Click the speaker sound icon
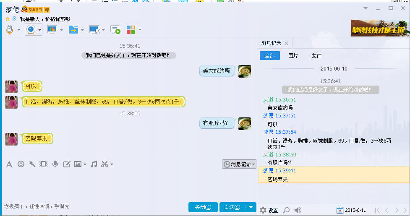The height and width of the screenshot is (216, 410). pos(298,210)
